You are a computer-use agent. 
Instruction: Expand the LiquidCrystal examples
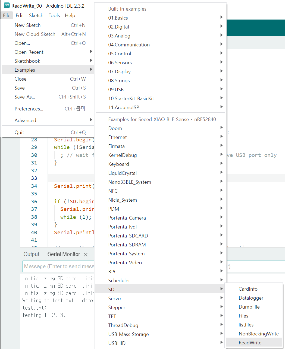pos(161,173)
